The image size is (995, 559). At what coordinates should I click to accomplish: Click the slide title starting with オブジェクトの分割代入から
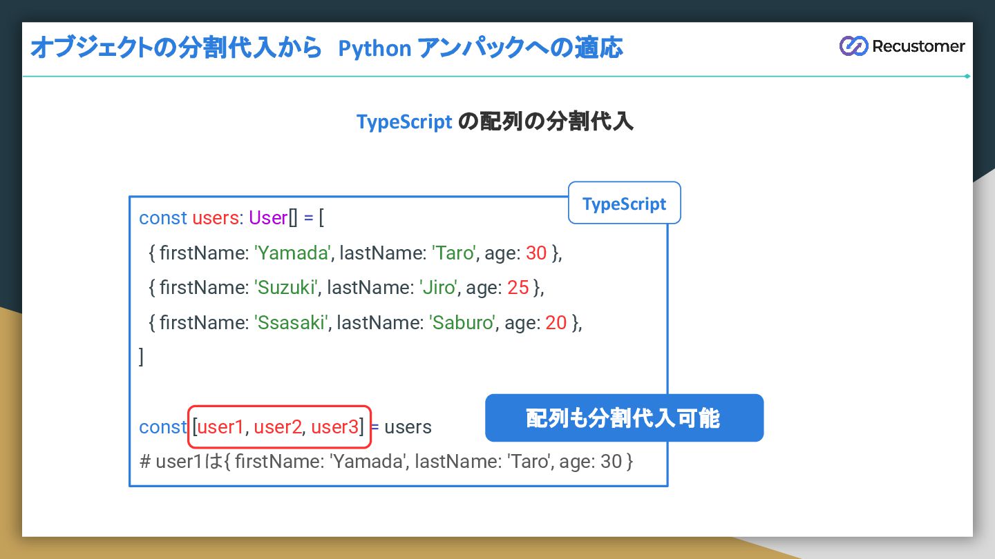click(326, 48)
